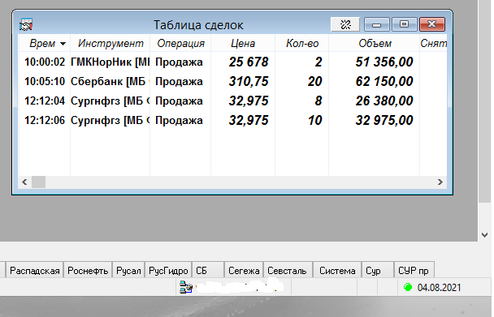Image resolution: width=494 pixels, height=317 pixels.
Task: Select the ГМКНорНик deal row
Action: point(232,62)
